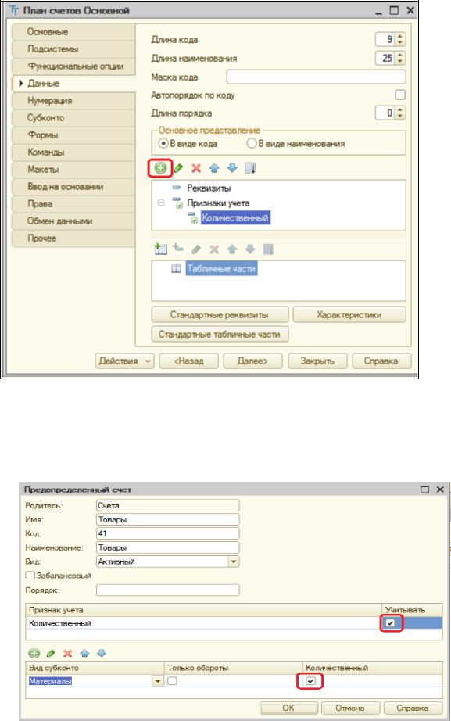Click the Код field containing 41

click(168, 533)
